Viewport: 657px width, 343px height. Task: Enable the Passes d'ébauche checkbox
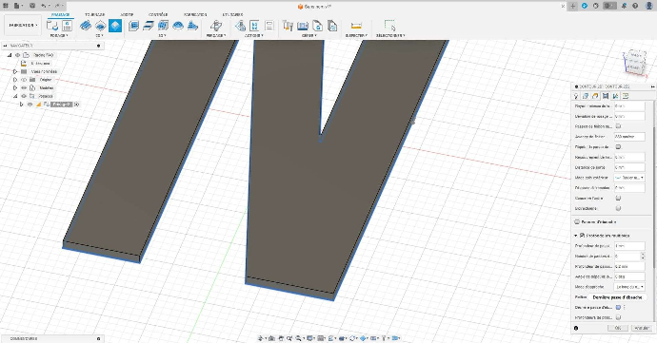(577, 222)
